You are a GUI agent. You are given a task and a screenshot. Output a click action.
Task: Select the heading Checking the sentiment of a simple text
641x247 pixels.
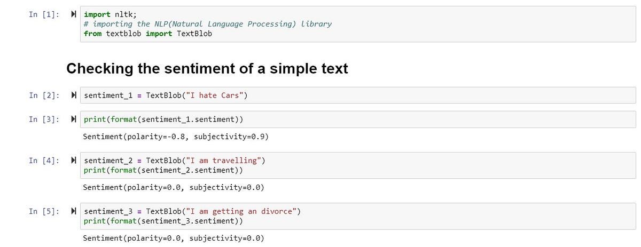pos(207,69)
